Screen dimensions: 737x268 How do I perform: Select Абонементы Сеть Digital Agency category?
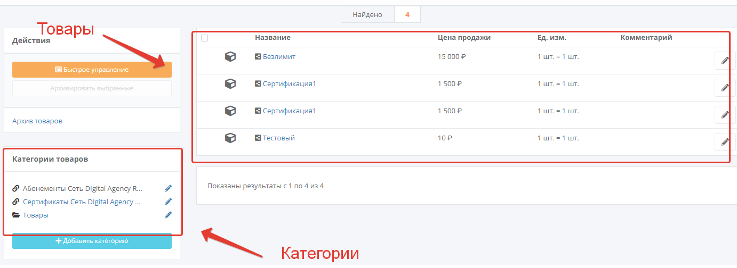click(83, 188)
